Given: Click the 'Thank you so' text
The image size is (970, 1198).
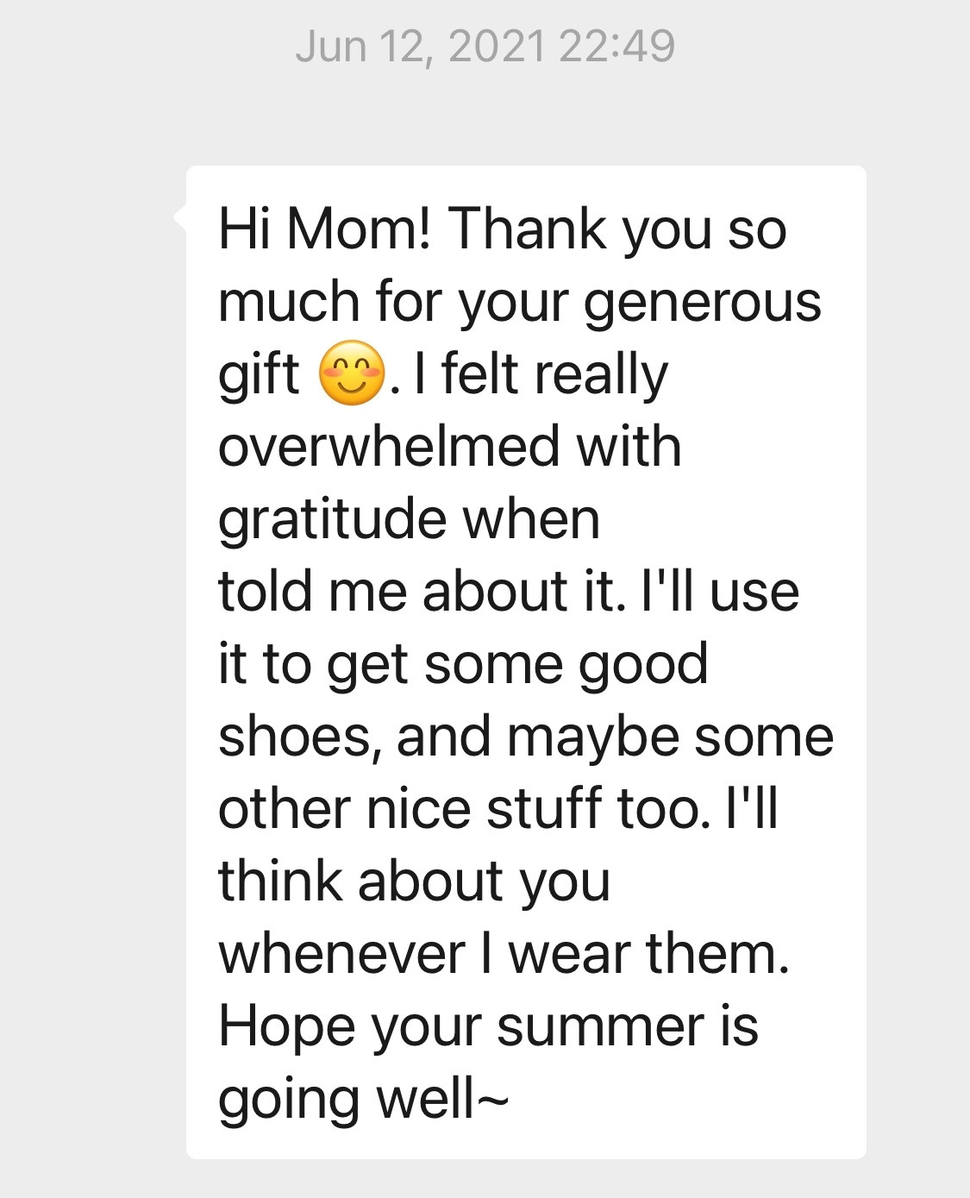Looking at the screenshot, I should coord(617,231).
